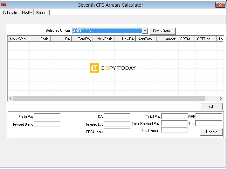
Task: Focus the Tax input field
Action: tap(209, 123)
